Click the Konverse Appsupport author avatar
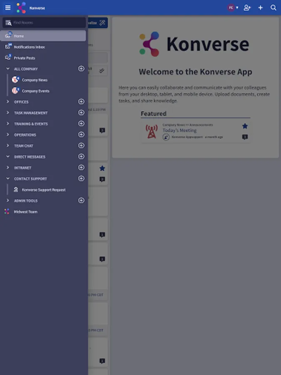 [166, 137]
